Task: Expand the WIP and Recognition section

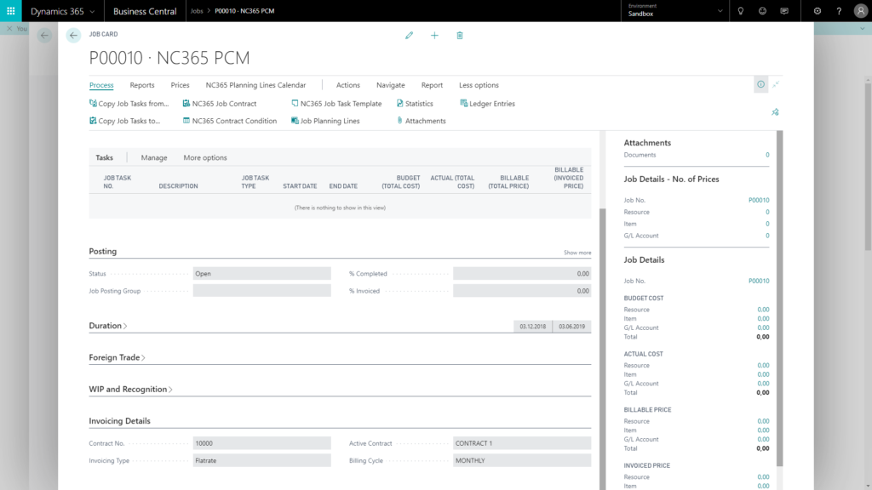Action: [130, 389]
